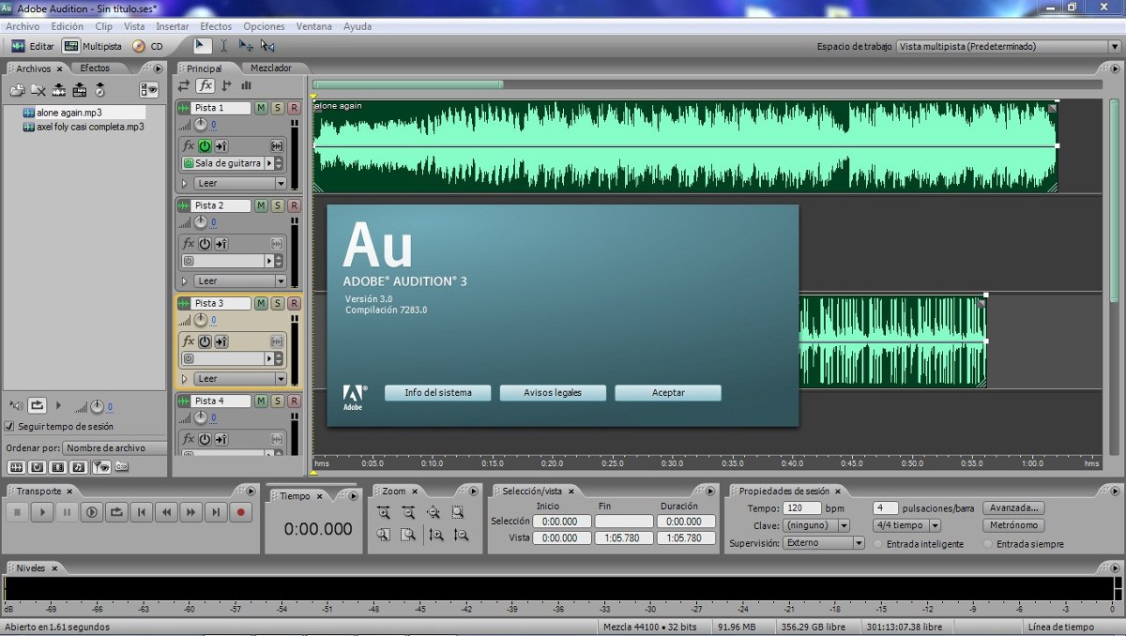1126x636 pixels.
Task: Click the Tempo bpm input field
Action: point(800,507)
